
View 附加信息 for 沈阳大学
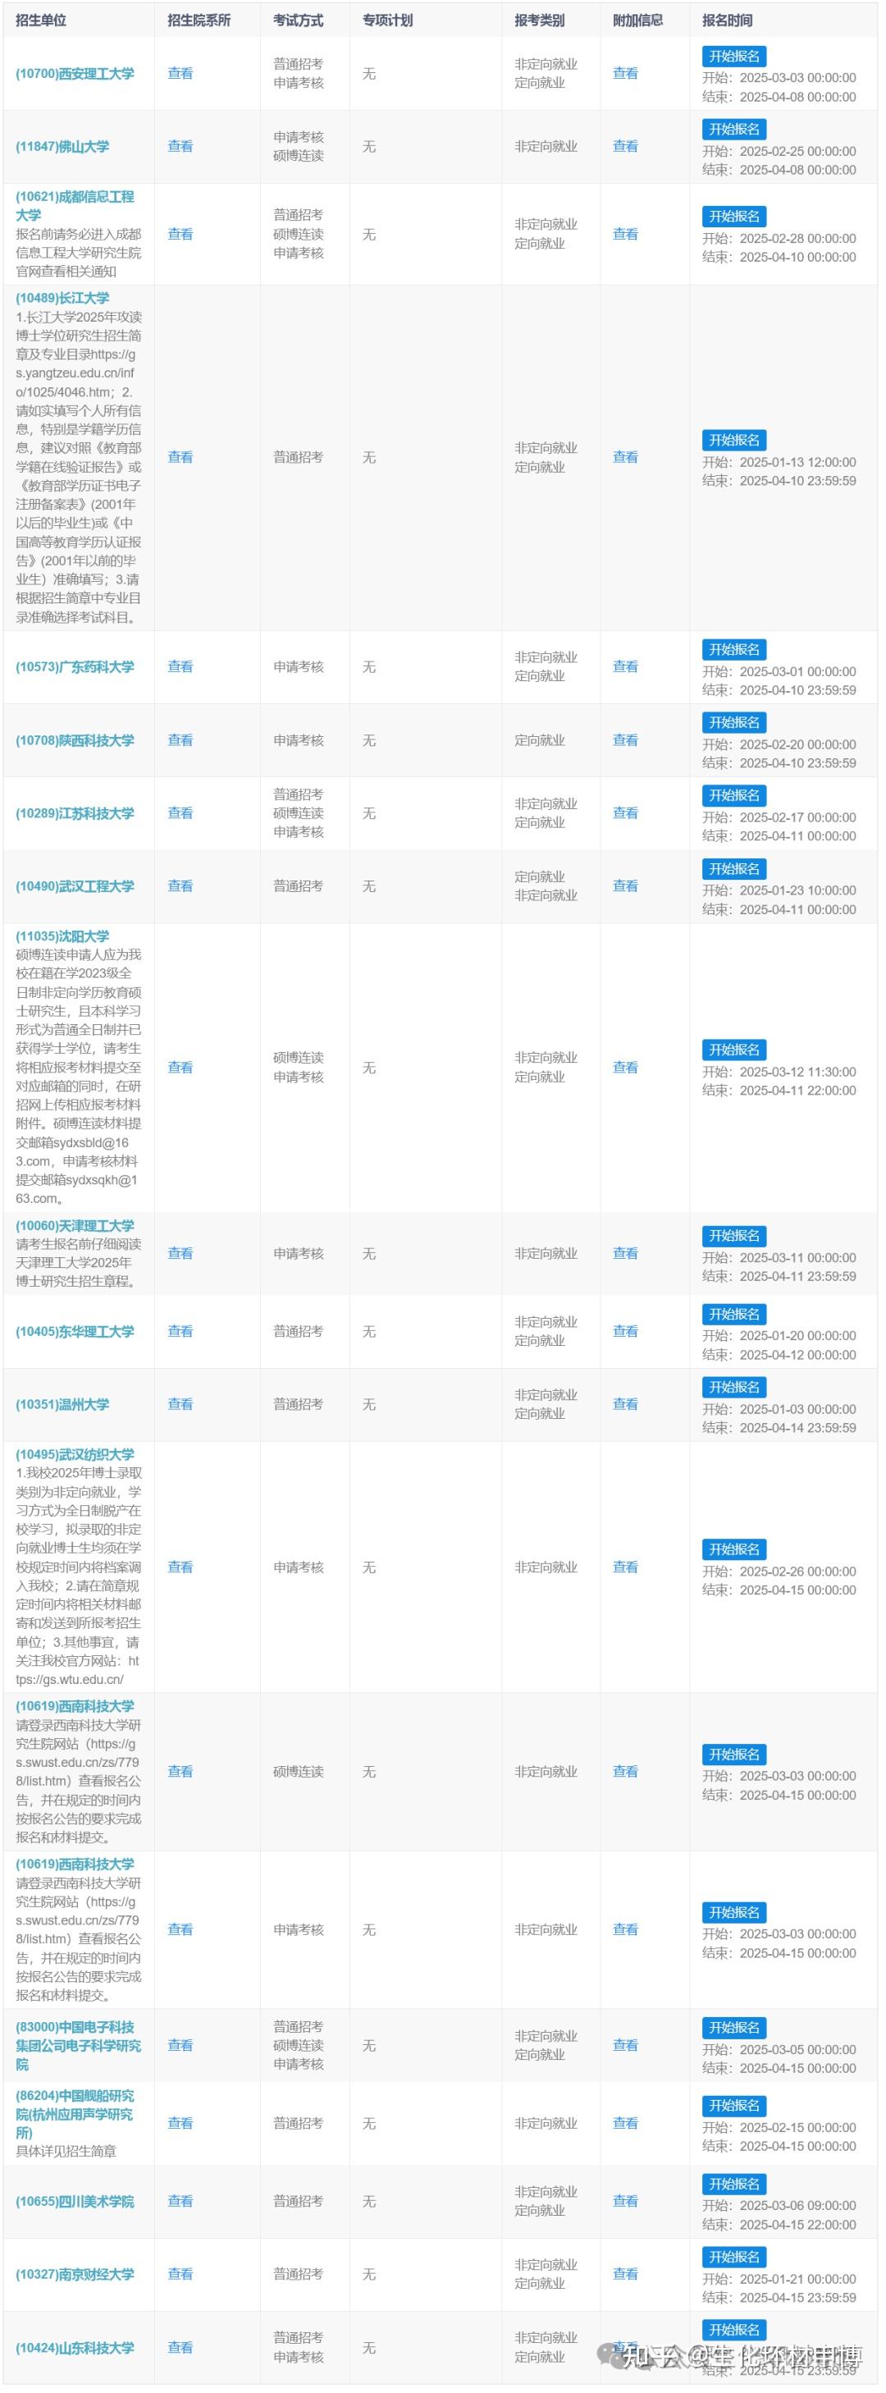pos(625,1068)
